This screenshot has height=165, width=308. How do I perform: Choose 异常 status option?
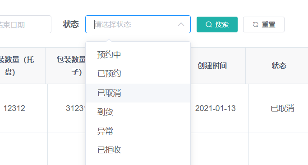tap(138, 131)
